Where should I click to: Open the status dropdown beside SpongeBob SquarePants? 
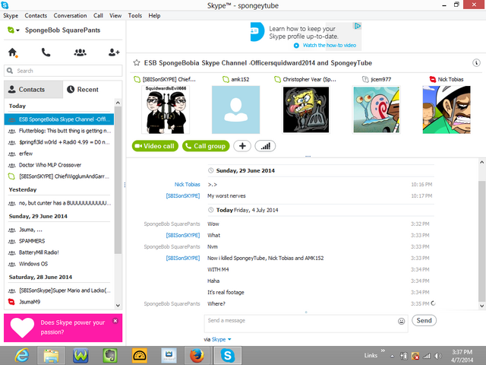pyautogui.click(x=14, y=30)
